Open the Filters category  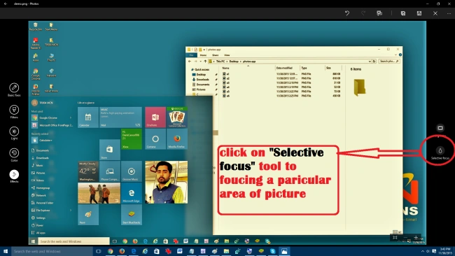[x=14, y=112]
